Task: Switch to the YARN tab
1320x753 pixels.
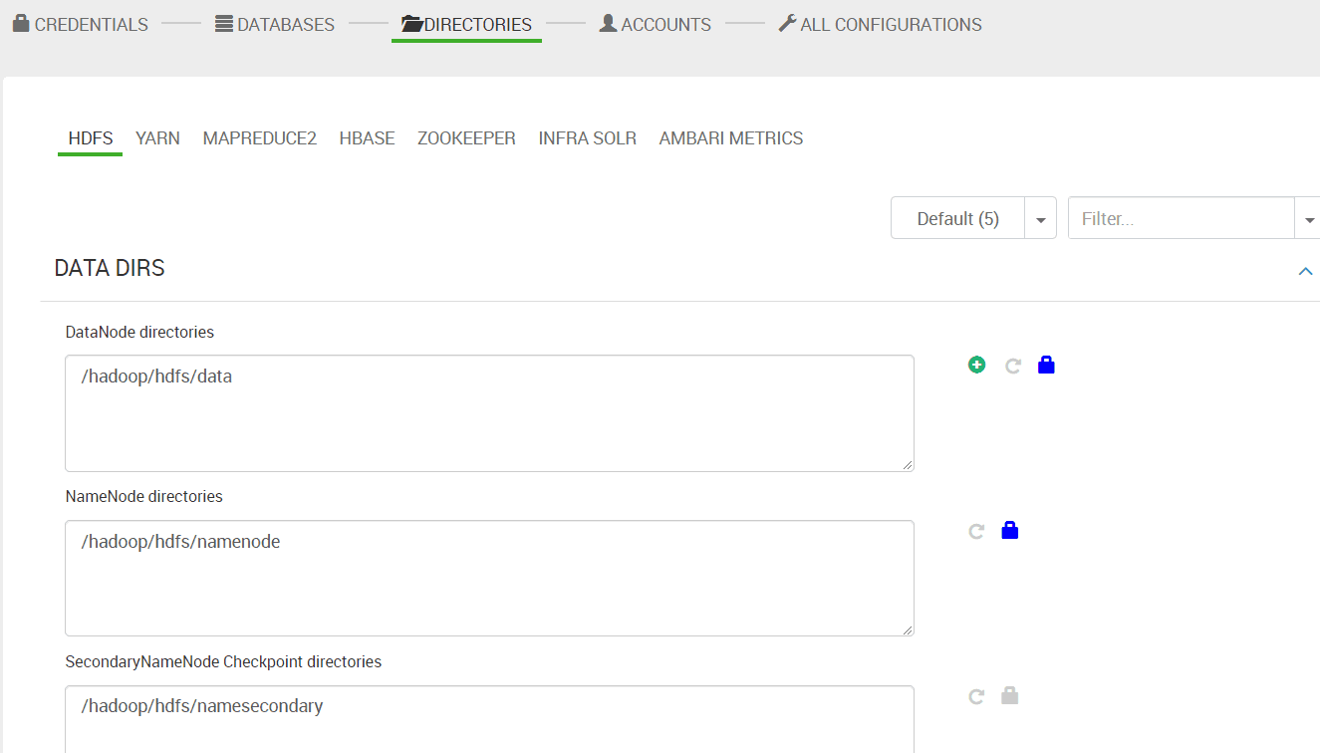Action: pos(157,138)
